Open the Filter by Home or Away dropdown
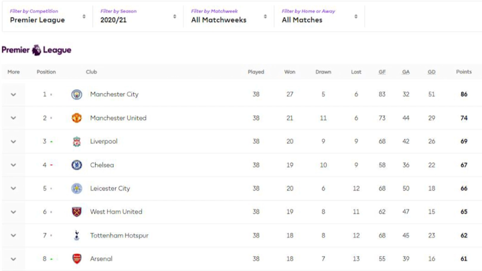This screenshot has height=271, width=482. tap(319, 16)
